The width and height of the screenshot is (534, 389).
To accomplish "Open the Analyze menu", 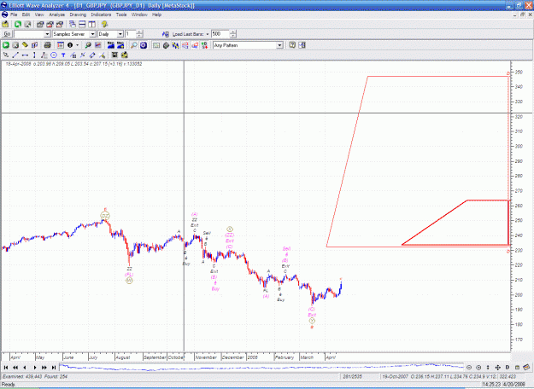I will pyautogui.click(x=56, y=15).
